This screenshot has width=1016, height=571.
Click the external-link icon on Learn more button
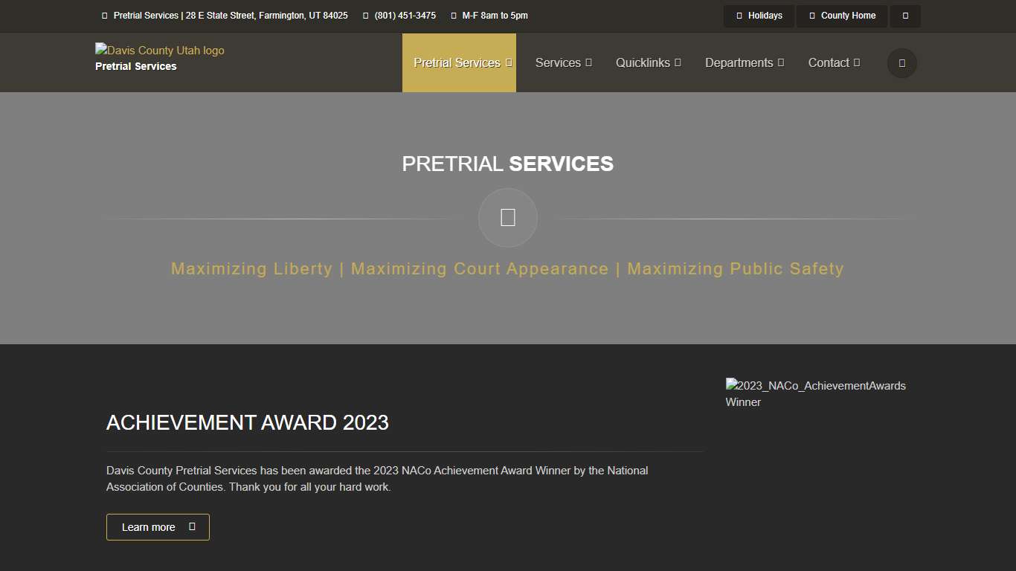click(x=191, y=526)
